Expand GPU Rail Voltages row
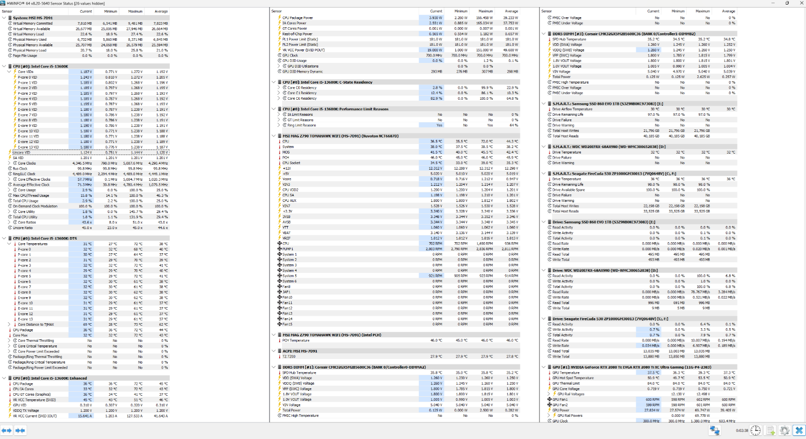Image resolution: width=806 pixels, height=439 pixels. 549,394
